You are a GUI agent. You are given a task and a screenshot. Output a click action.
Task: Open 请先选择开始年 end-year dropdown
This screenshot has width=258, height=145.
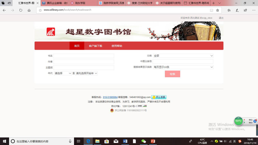[x=86, y=73]
